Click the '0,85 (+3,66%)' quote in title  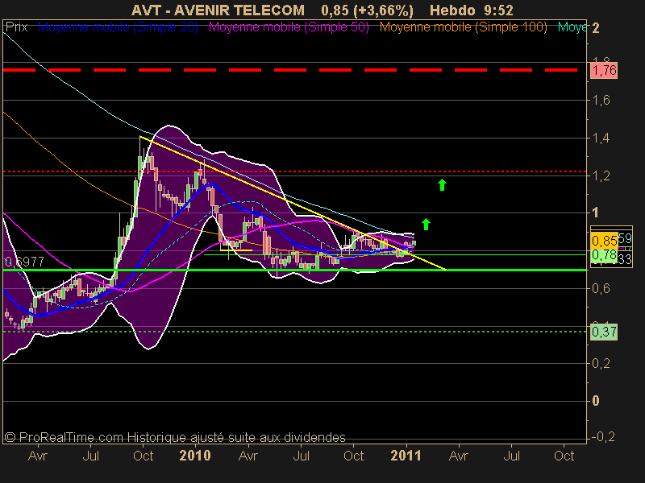367,10
